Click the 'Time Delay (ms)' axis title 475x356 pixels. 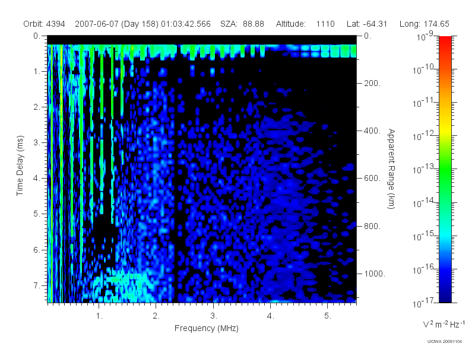coord(20,166)
